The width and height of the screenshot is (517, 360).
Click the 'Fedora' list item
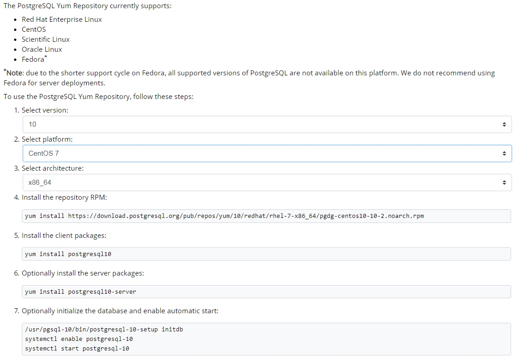tap(33, 59)
